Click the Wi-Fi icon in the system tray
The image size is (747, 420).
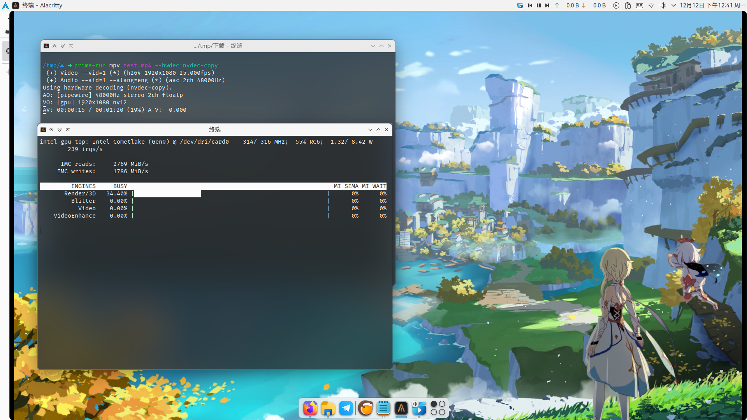(651, 5)
